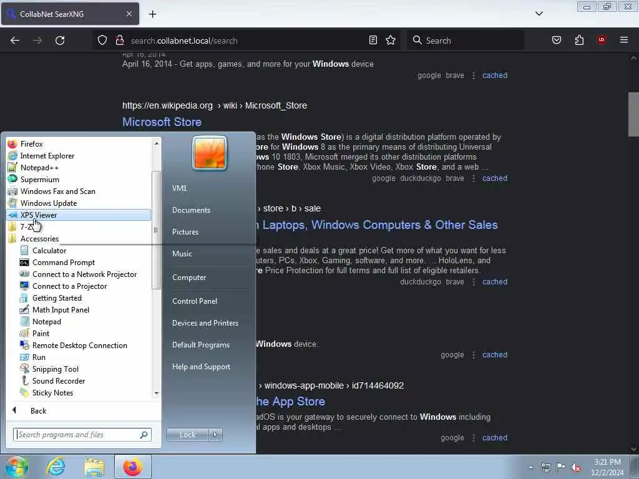Image resolution: width=639 pixels, height=479 pixels.
Task: Open Notepad from Accessories
Action: tap(46, 321)
